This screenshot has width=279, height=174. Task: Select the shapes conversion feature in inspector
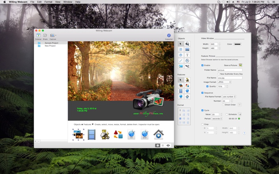pyautogui.click(x=187, y=86)
